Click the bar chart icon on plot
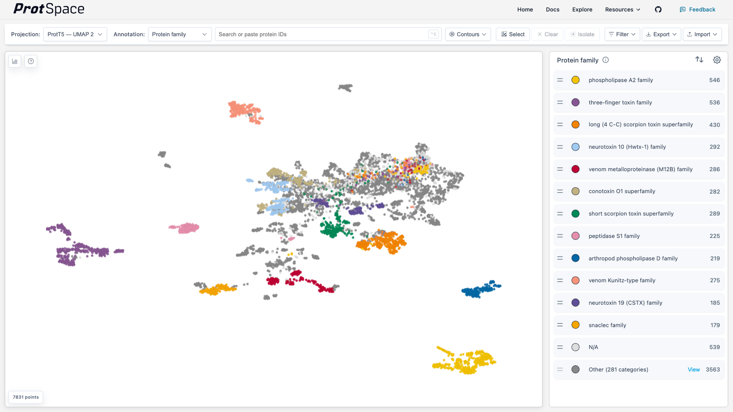 pyautogui.click(x=15, y=61)
